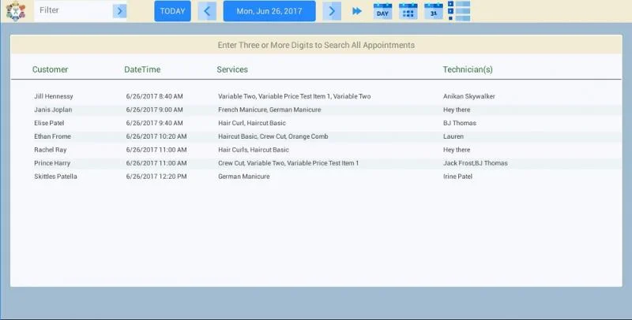Click the Filter text field
Viewport: 632px width, 320px height.
pos(73,11)
